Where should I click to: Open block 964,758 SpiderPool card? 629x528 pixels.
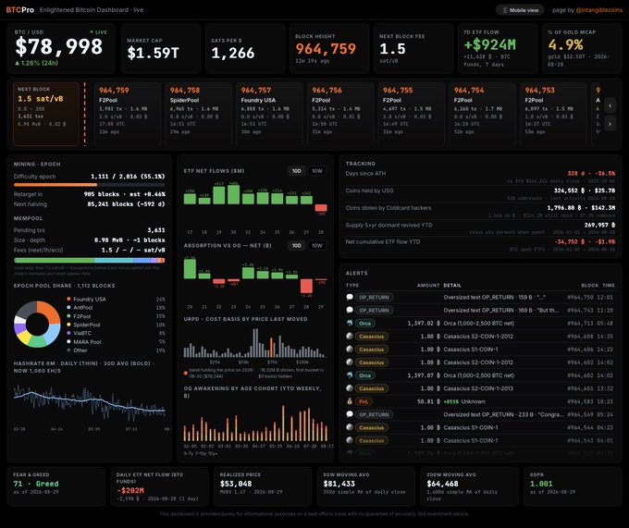tap(199, 114)
